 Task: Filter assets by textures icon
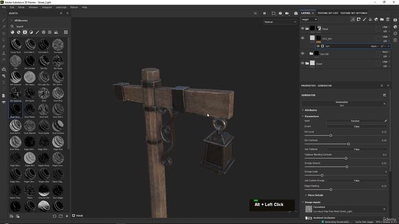pyautogui.click(x=50, y=32)
